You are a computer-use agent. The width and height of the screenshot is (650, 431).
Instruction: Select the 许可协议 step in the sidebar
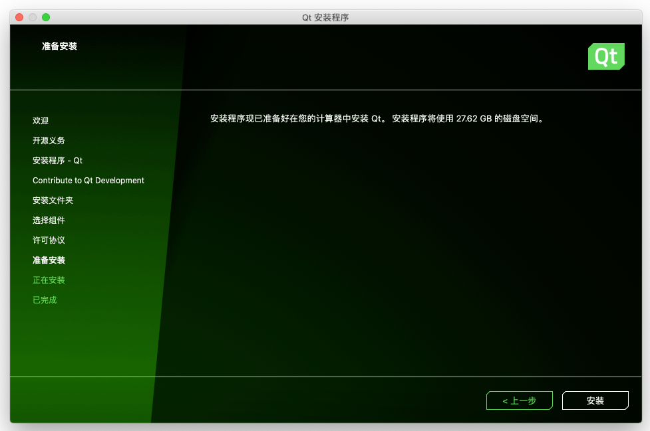(49, 240)
